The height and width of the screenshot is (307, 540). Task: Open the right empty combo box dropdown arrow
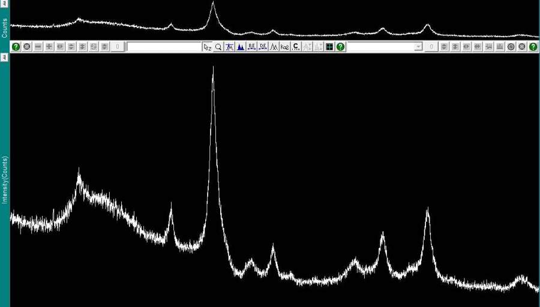coord(418,47)
